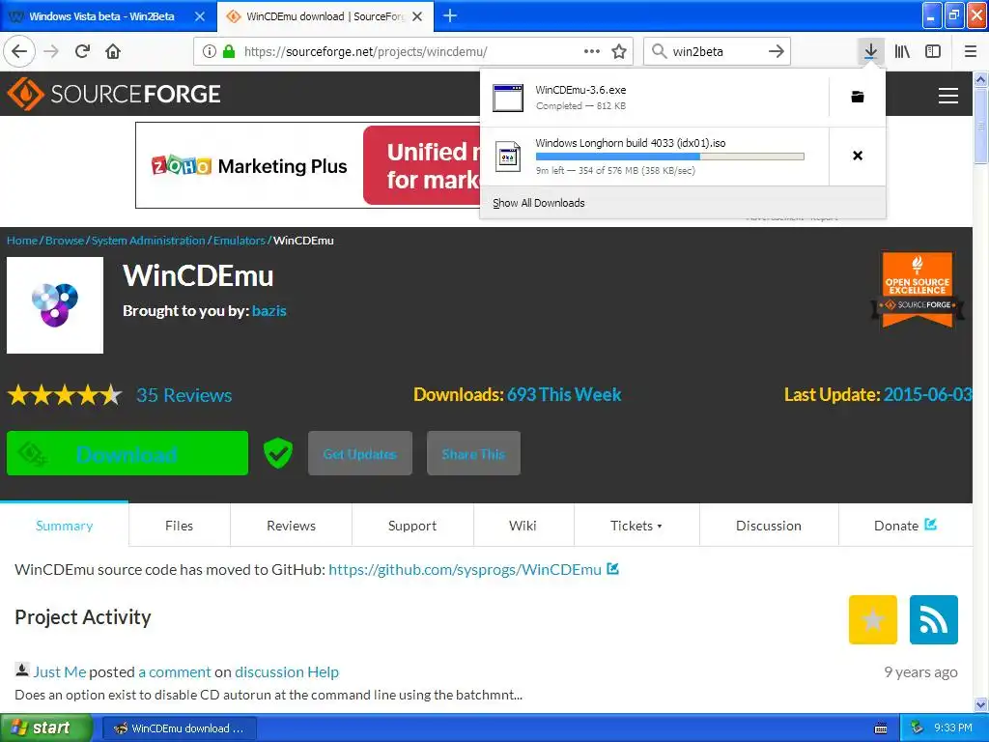Open the github.com/sysprogs/WinCDEmu link
This screenshot has height=742, width=989.
click(465, 570)
